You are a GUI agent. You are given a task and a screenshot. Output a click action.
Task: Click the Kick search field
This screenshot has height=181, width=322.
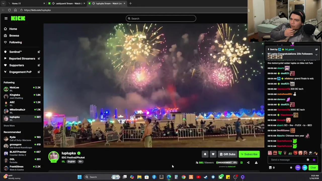click(x=161, y=19)
